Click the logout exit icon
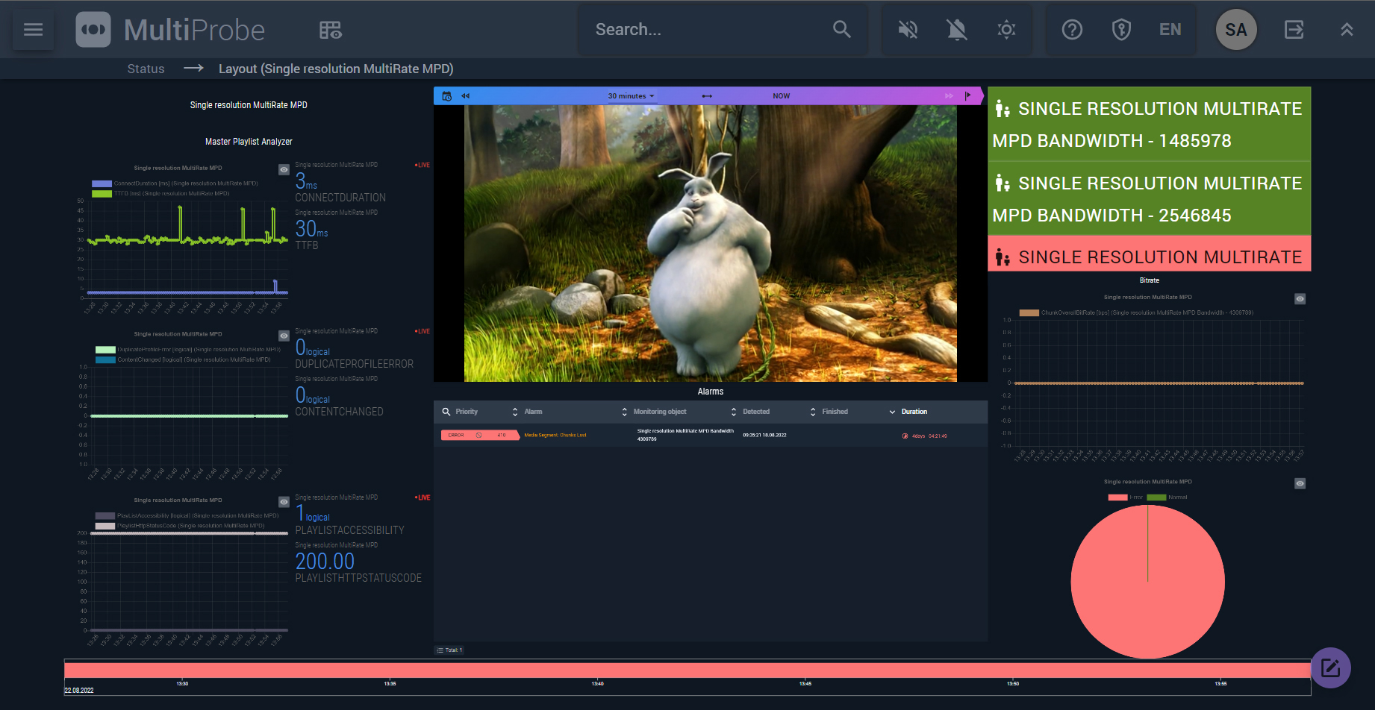 point(1294,30)
